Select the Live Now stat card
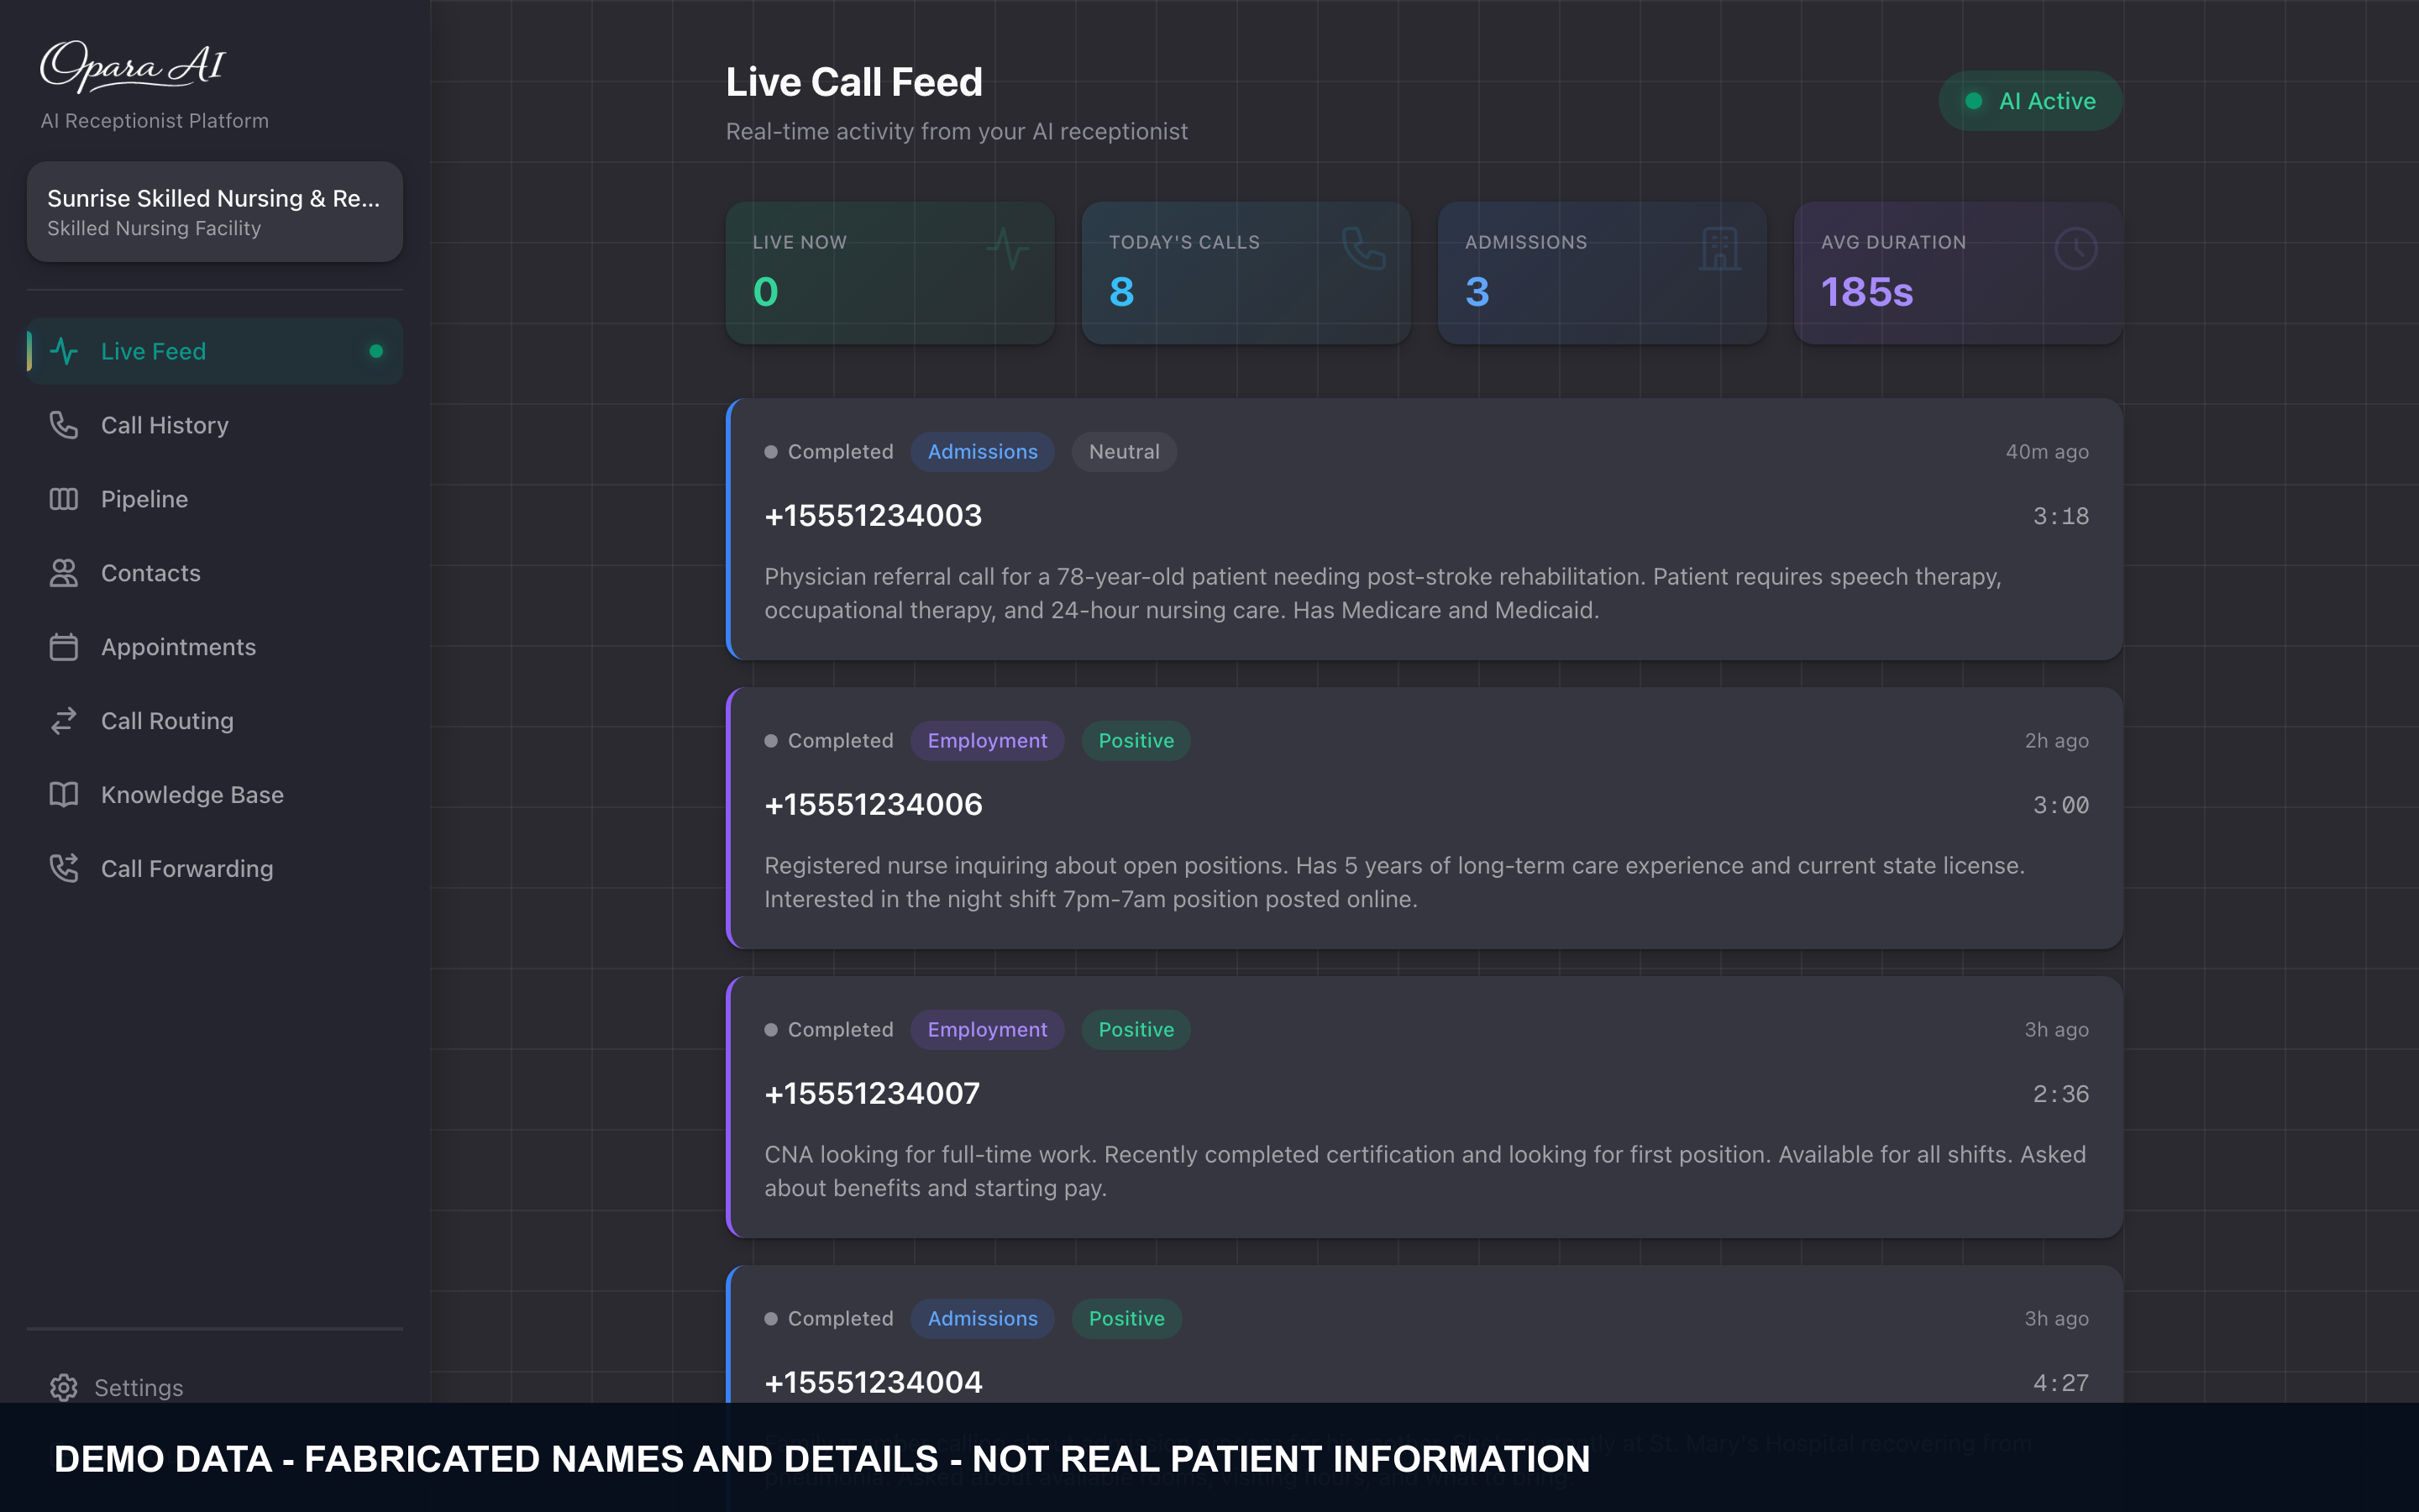Image resolution: width=2419 pixels, height=1512 pixels. click(889, 273)
